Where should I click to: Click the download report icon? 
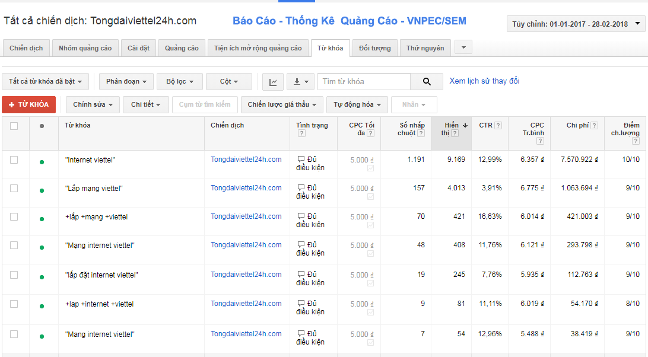click(300, 82)
